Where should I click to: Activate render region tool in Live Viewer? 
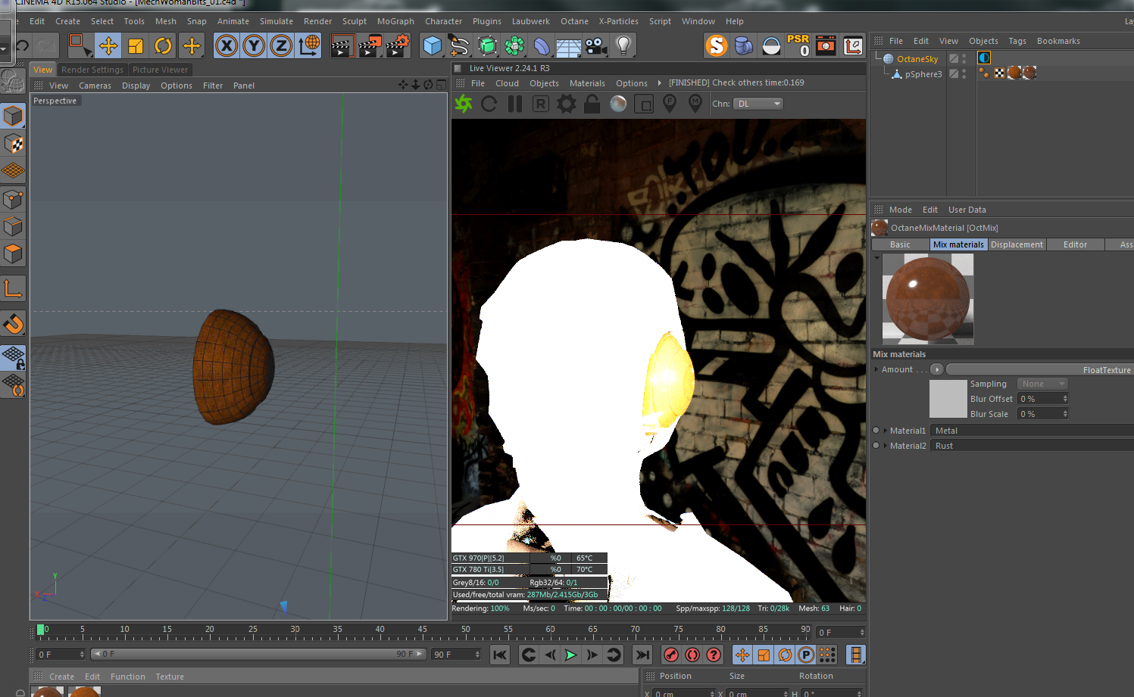click(644, 104)
